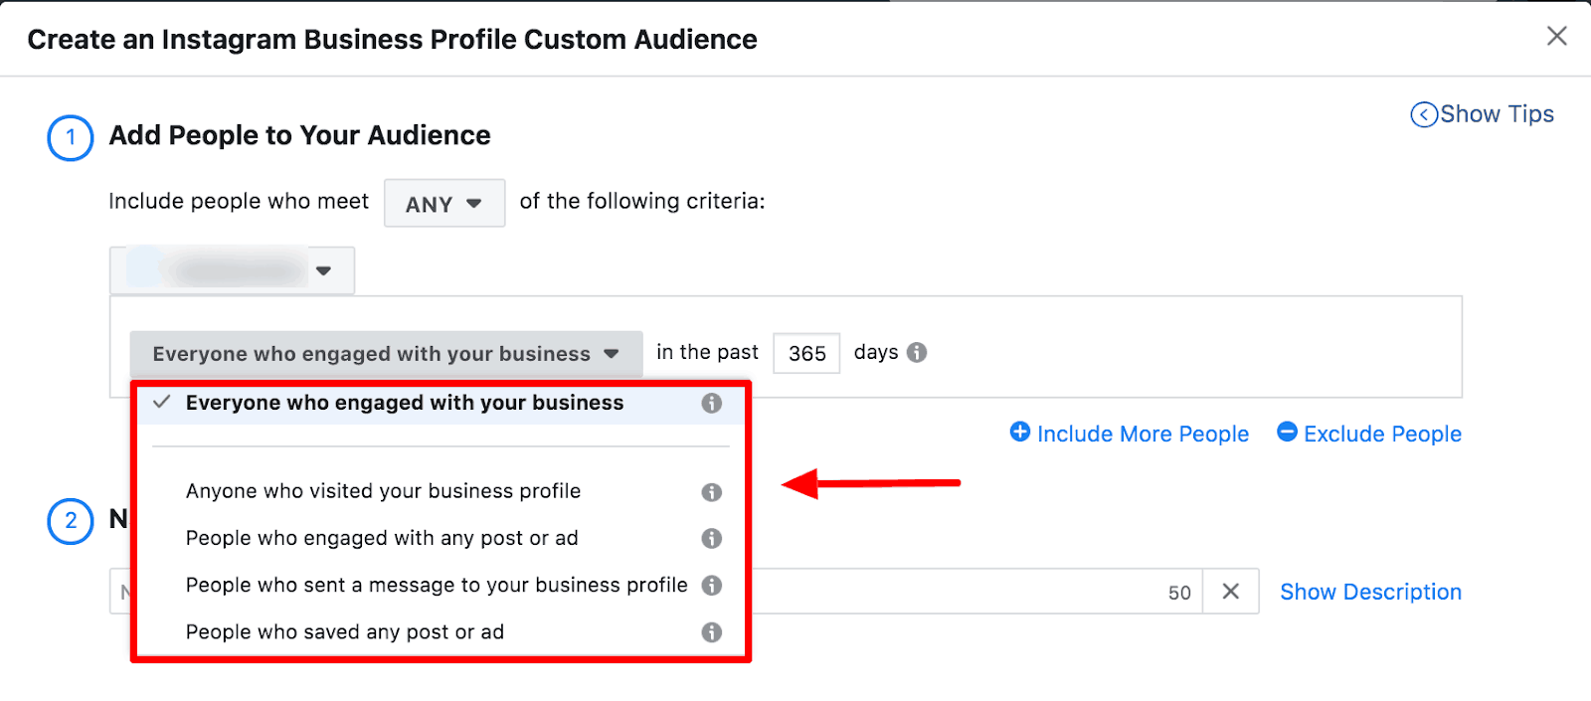Screen dimensions: 1591x701
Task: Open the ANY criteria dropdown
Action: [444, 204]
